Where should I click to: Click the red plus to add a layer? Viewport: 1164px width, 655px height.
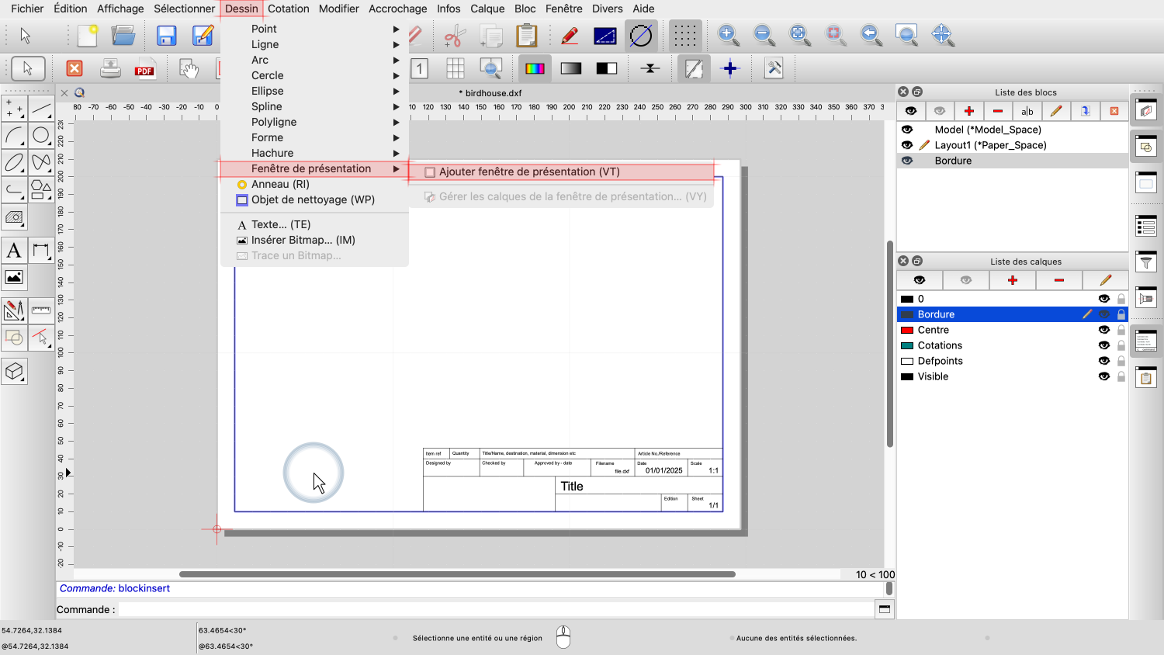[1012, 280]
